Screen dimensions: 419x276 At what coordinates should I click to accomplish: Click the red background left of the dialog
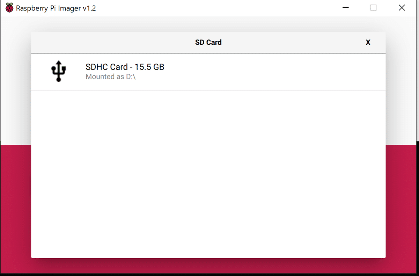click(x=16, y=210)
